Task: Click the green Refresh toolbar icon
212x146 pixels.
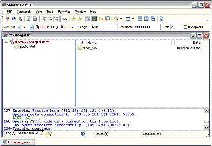Action: coord(28,19)
